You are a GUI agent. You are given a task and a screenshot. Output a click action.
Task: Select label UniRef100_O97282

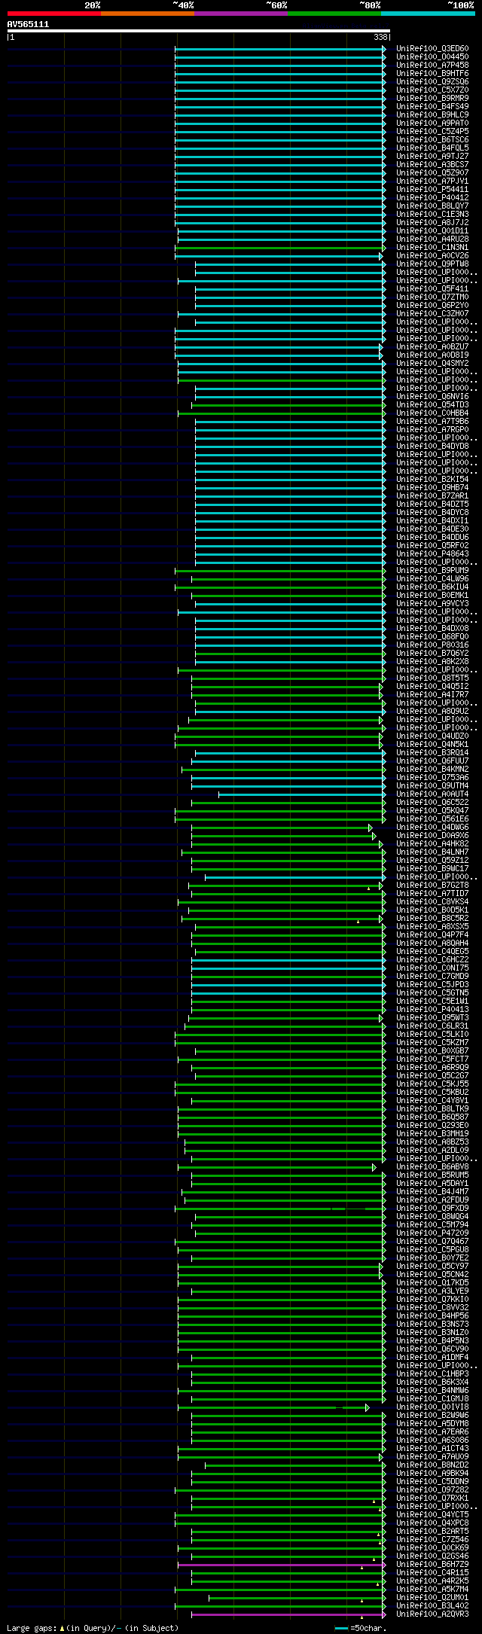pos(432,1490)
